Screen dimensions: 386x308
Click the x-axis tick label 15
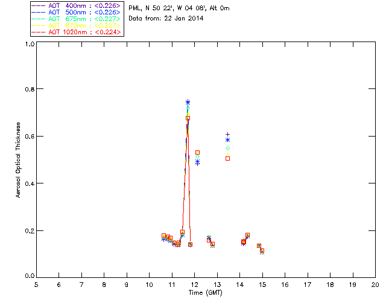262,285
